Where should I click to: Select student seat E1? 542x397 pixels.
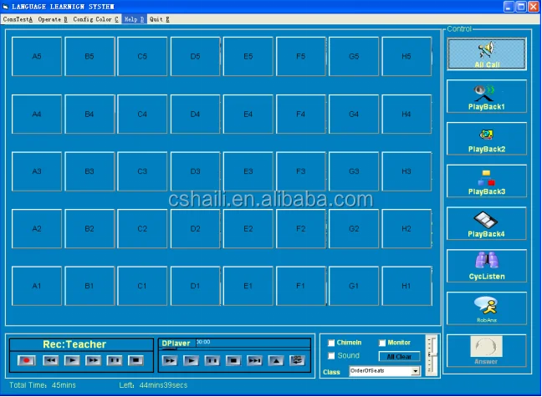tap(248, 286)
